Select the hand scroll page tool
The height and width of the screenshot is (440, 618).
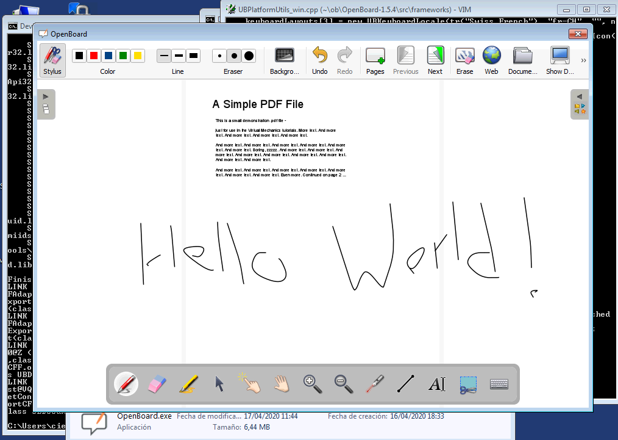tap(282, 384)
